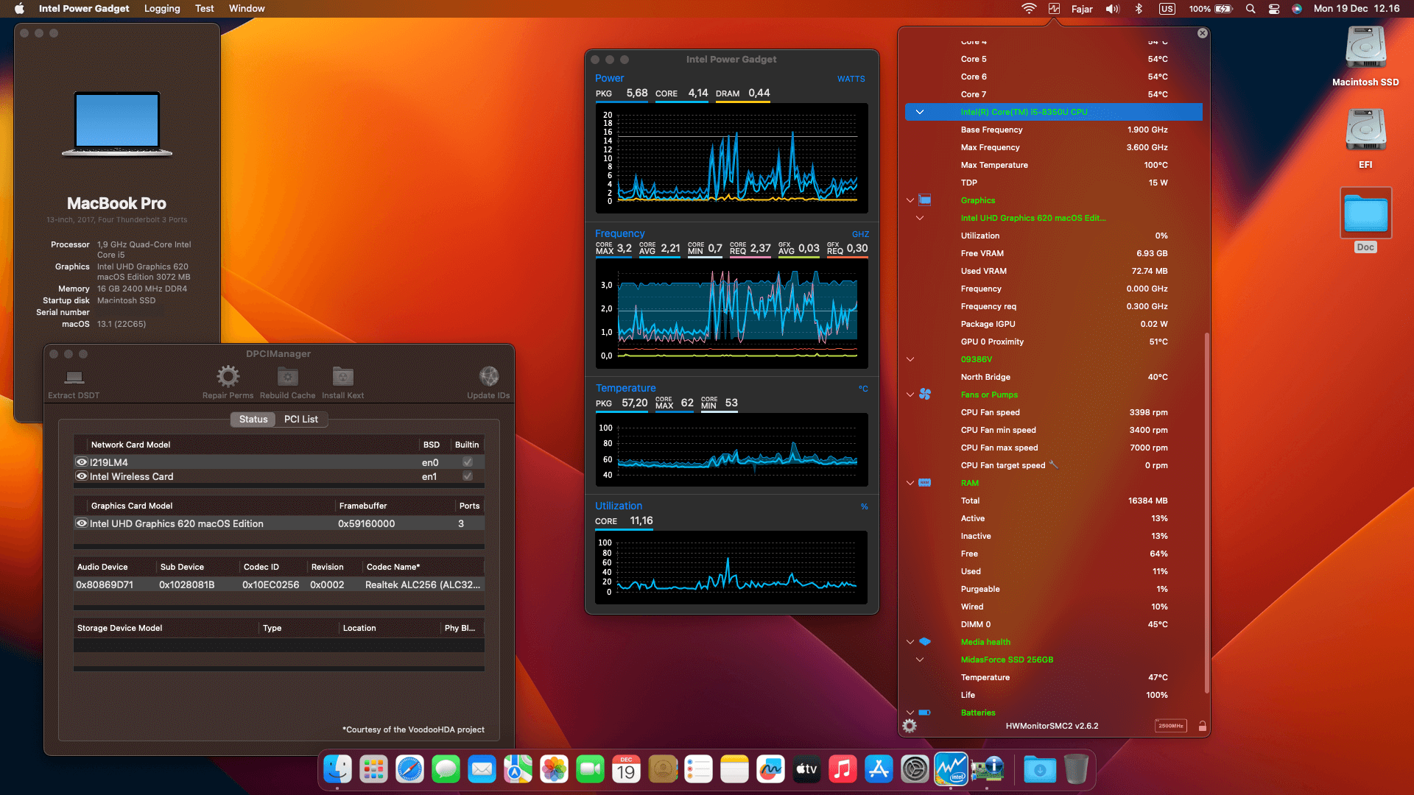Open HWMonitor menu bar icon
This screenshot has height=795, width=1414.
1055,9
